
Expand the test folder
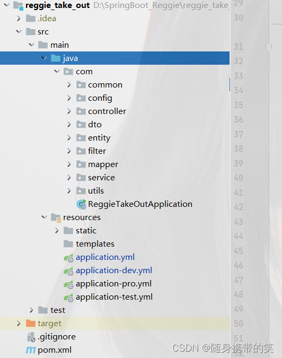click(x=31, y=310)
